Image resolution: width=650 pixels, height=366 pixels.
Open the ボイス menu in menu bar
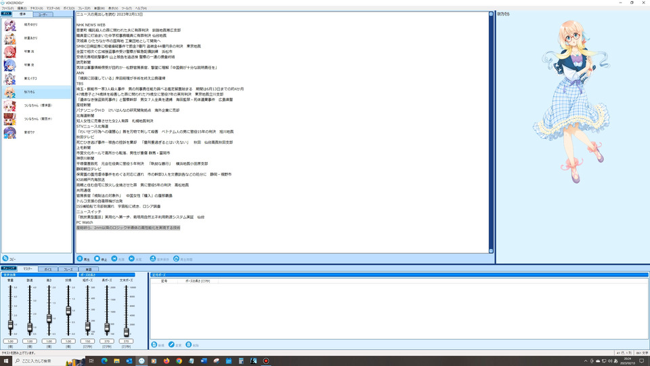(x=69, y=8)
